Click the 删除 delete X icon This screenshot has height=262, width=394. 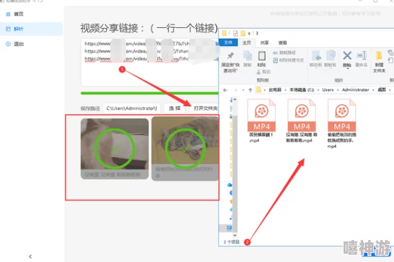coord(347,56)
